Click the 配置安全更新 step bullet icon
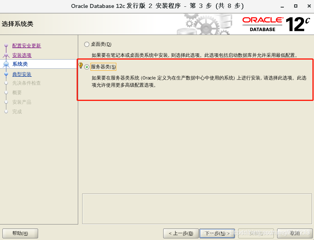Screen dimensions: 314x240 [6, 45]
